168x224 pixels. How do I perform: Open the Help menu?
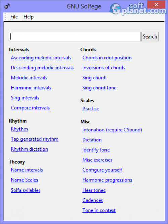point(28,17)
